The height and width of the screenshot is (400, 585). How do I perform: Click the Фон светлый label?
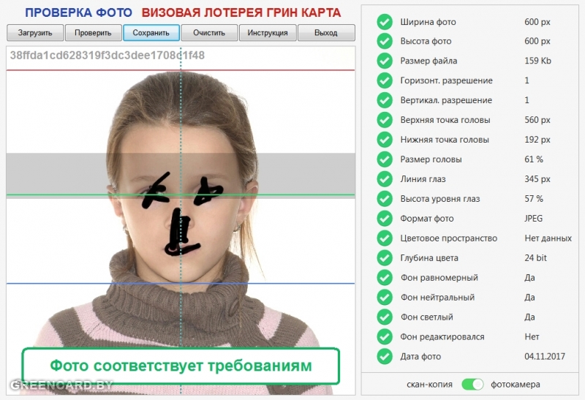point(426,317)
